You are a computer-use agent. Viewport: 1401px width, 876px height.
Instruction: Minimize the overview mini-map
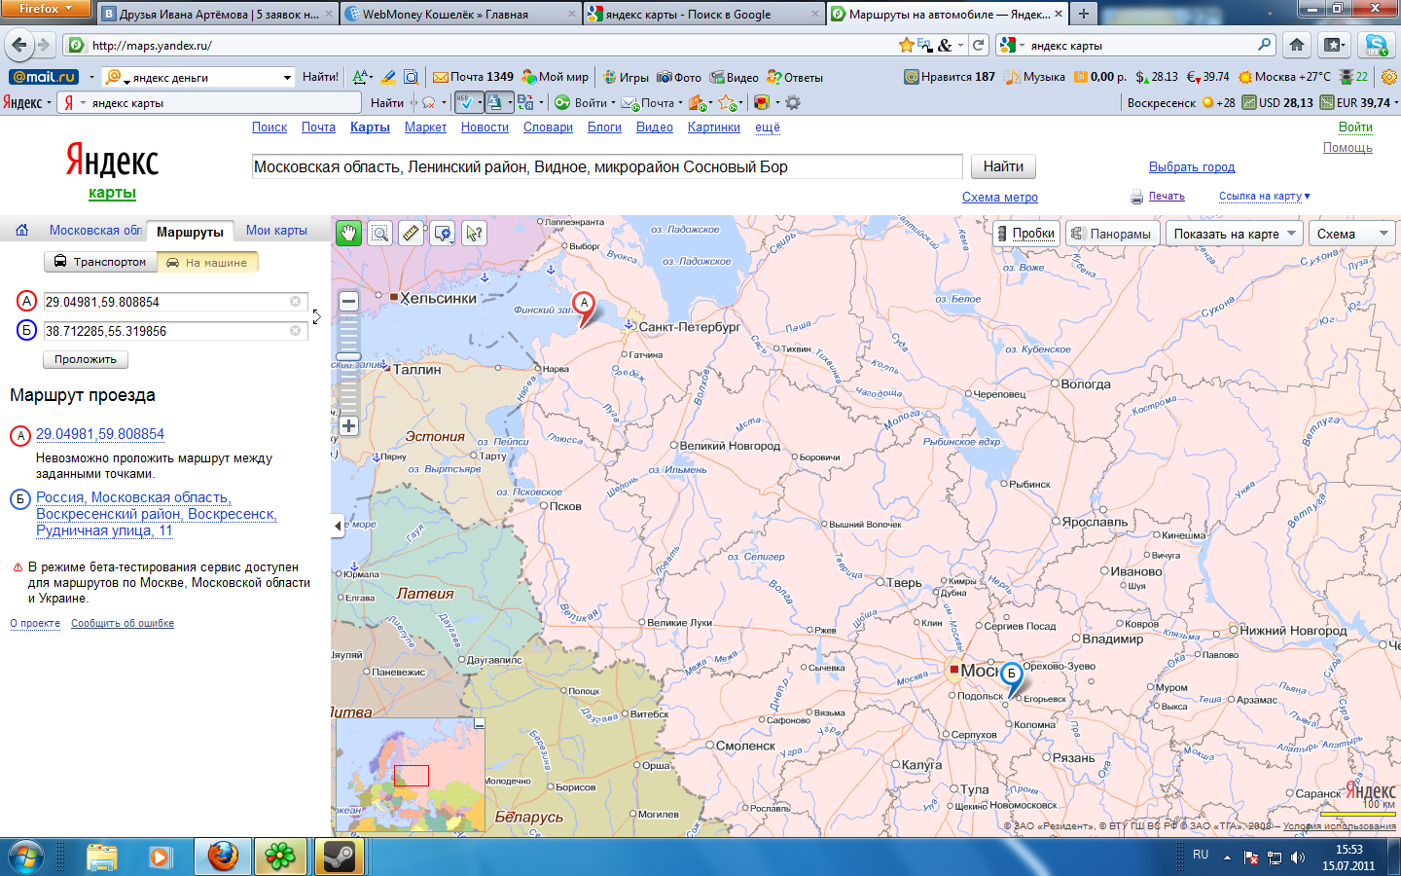tap(479, 724)
